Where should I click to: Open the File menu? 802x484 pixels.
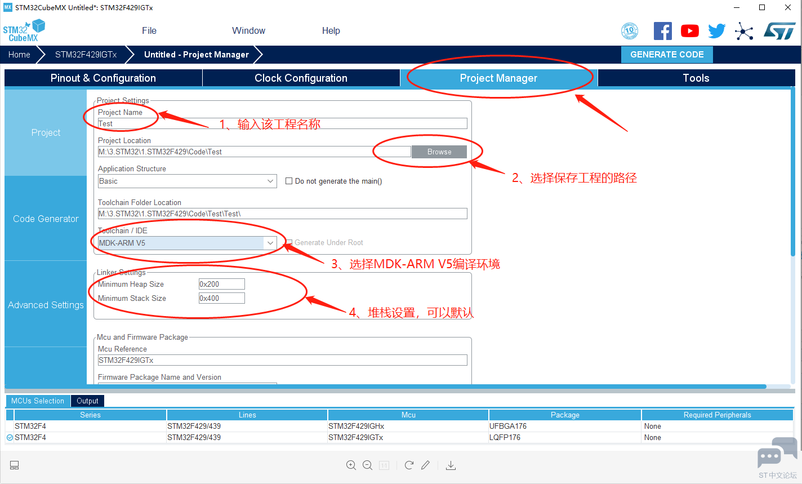(149, 30)
